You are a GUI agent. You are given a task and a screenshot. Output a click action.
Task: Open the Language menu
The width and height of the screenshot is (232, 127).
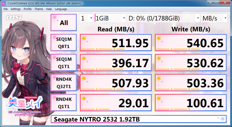tap(61, 9)
